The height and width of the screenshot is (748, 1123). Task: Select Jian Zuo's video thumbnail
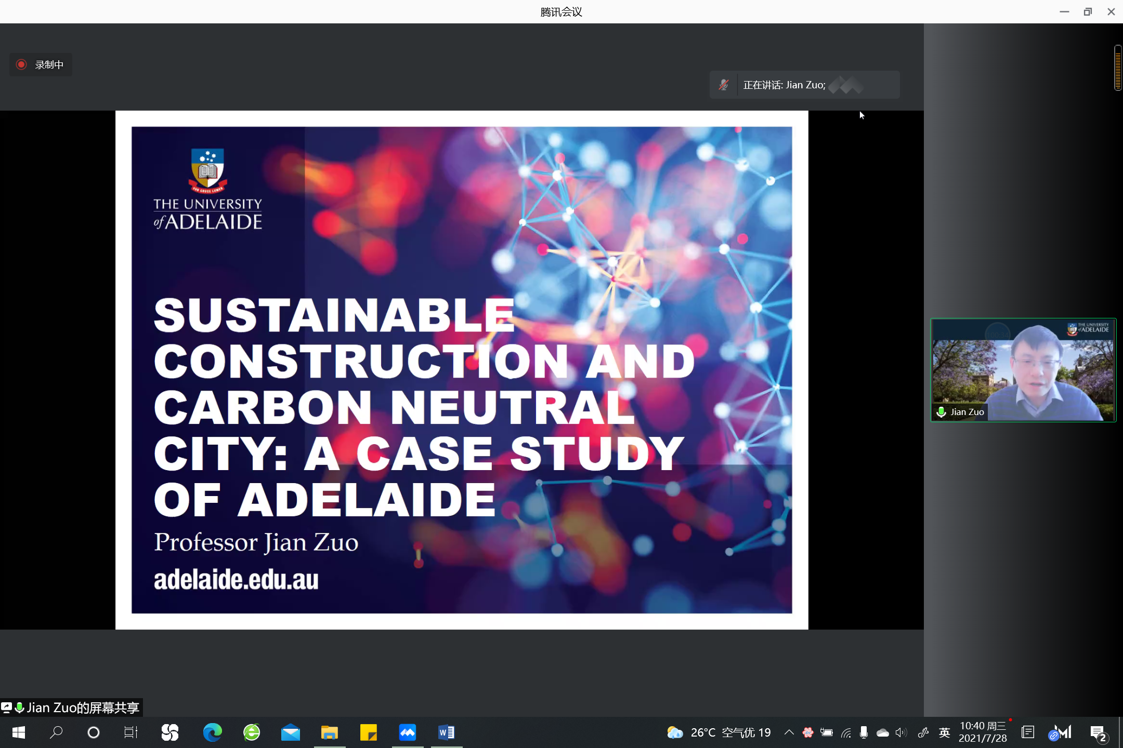click(x=1023, y=370)
